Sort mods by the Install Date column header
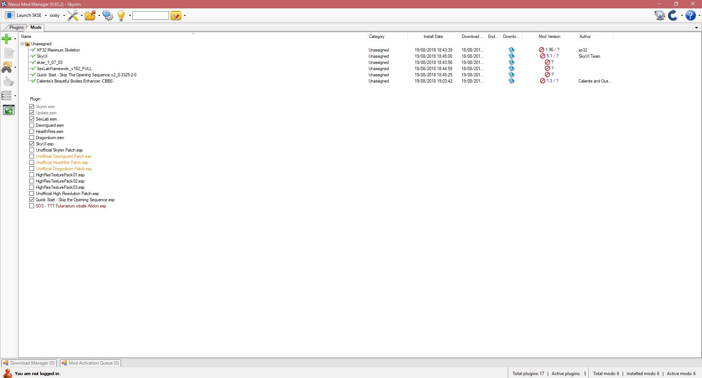The image size is (702, 378). tap(433, 37)
